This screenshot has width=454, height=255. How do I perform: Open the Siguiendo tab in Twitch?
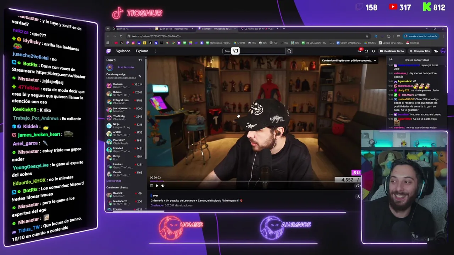(x=123, y=51)
